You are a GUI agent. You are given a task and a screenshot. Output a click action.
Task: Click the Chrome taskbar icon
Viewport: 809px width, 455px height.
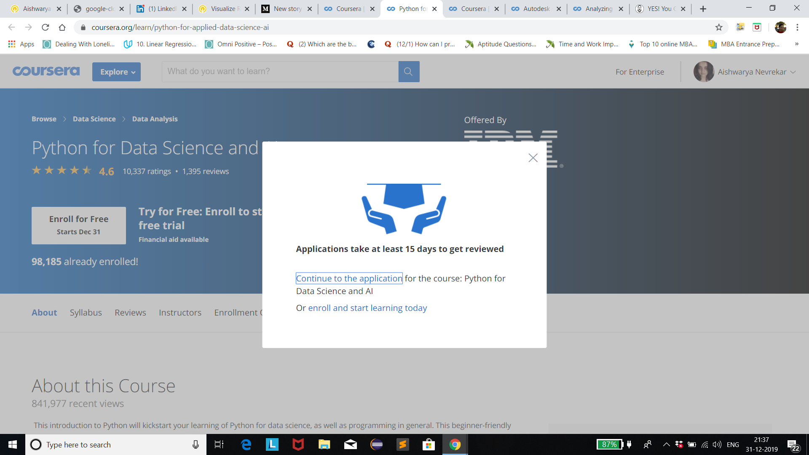(455, 444)
